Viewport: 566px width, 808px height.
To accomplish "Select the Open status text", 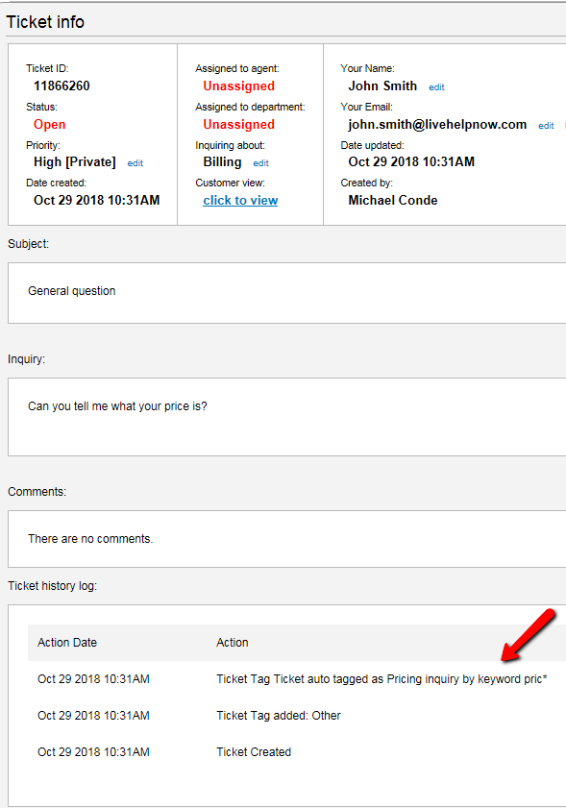I will tap(49, 124).
